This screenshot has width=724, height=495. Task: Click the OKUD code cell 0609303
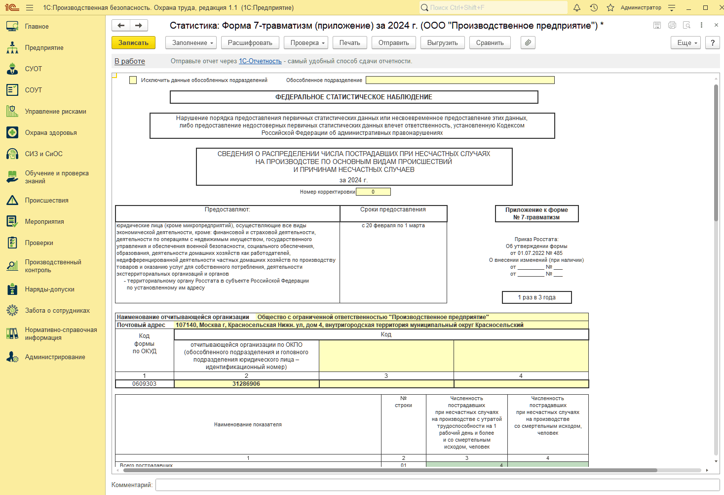pos(145,384)
